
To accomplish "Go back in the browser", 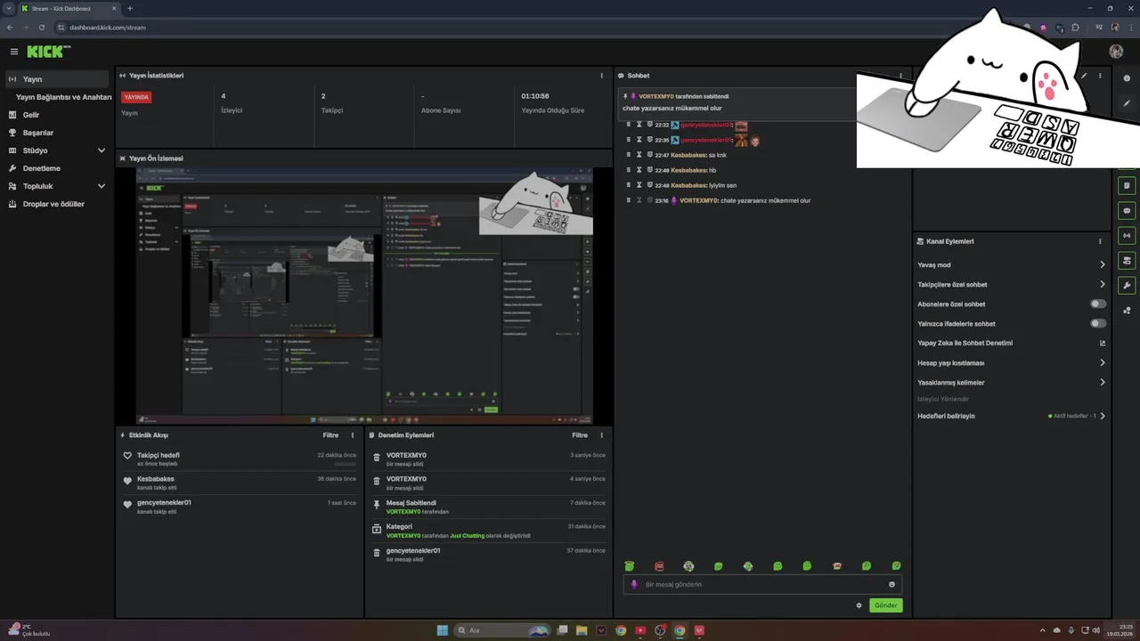I will pos(10,28).
